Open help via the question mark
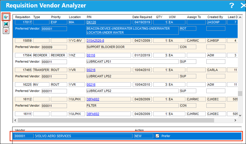Image resolution: width=246 pixels, height=144 pixels. [232, 5]
